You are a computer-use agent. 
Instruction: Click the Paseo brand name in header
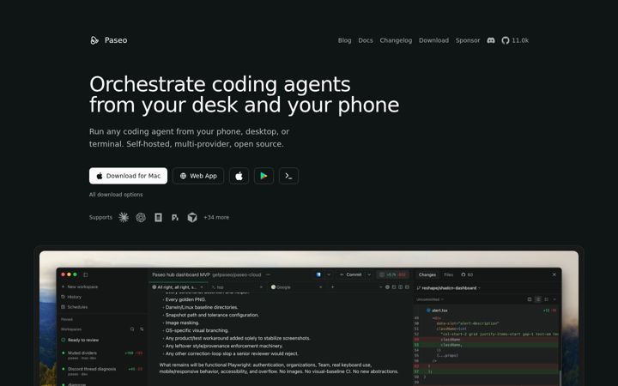(x=116, y=40)
